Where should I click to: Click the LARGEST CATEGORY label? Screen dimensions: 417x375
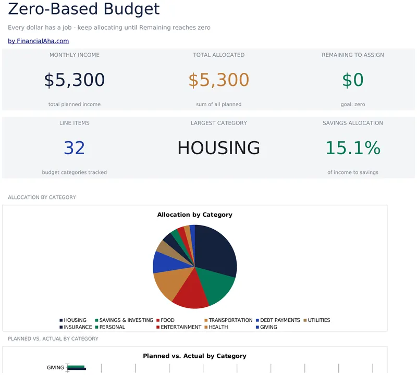[218, 123]
